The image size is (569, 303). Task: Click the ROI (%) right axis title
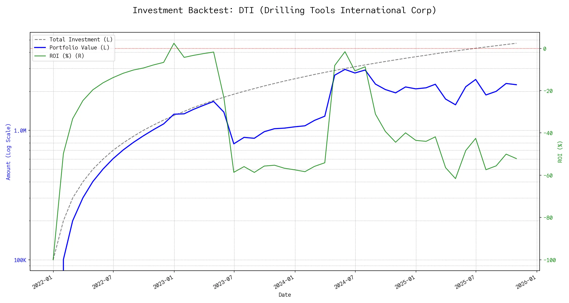(x=560, y=151)
